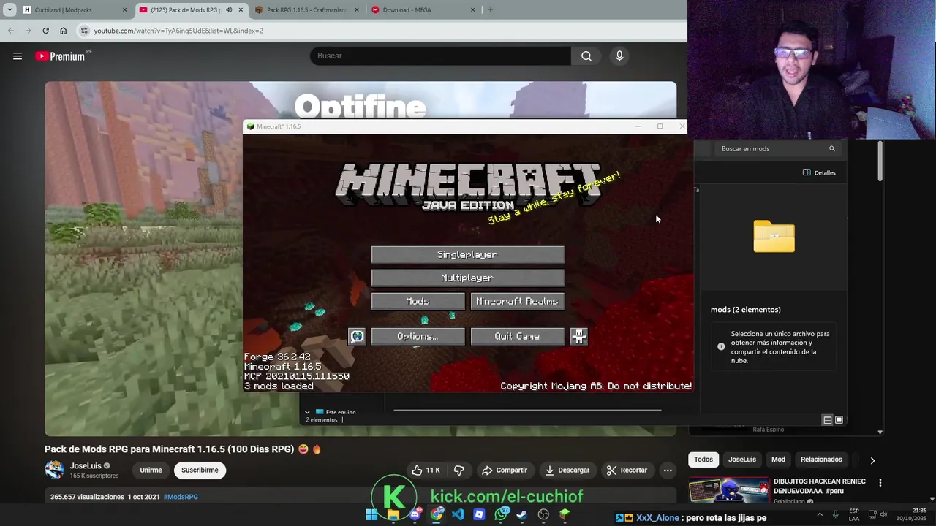Go to YouTube Premium home logo
This screenshot has height=526, width=936.
pyautogui.click(x=60, y=56)
